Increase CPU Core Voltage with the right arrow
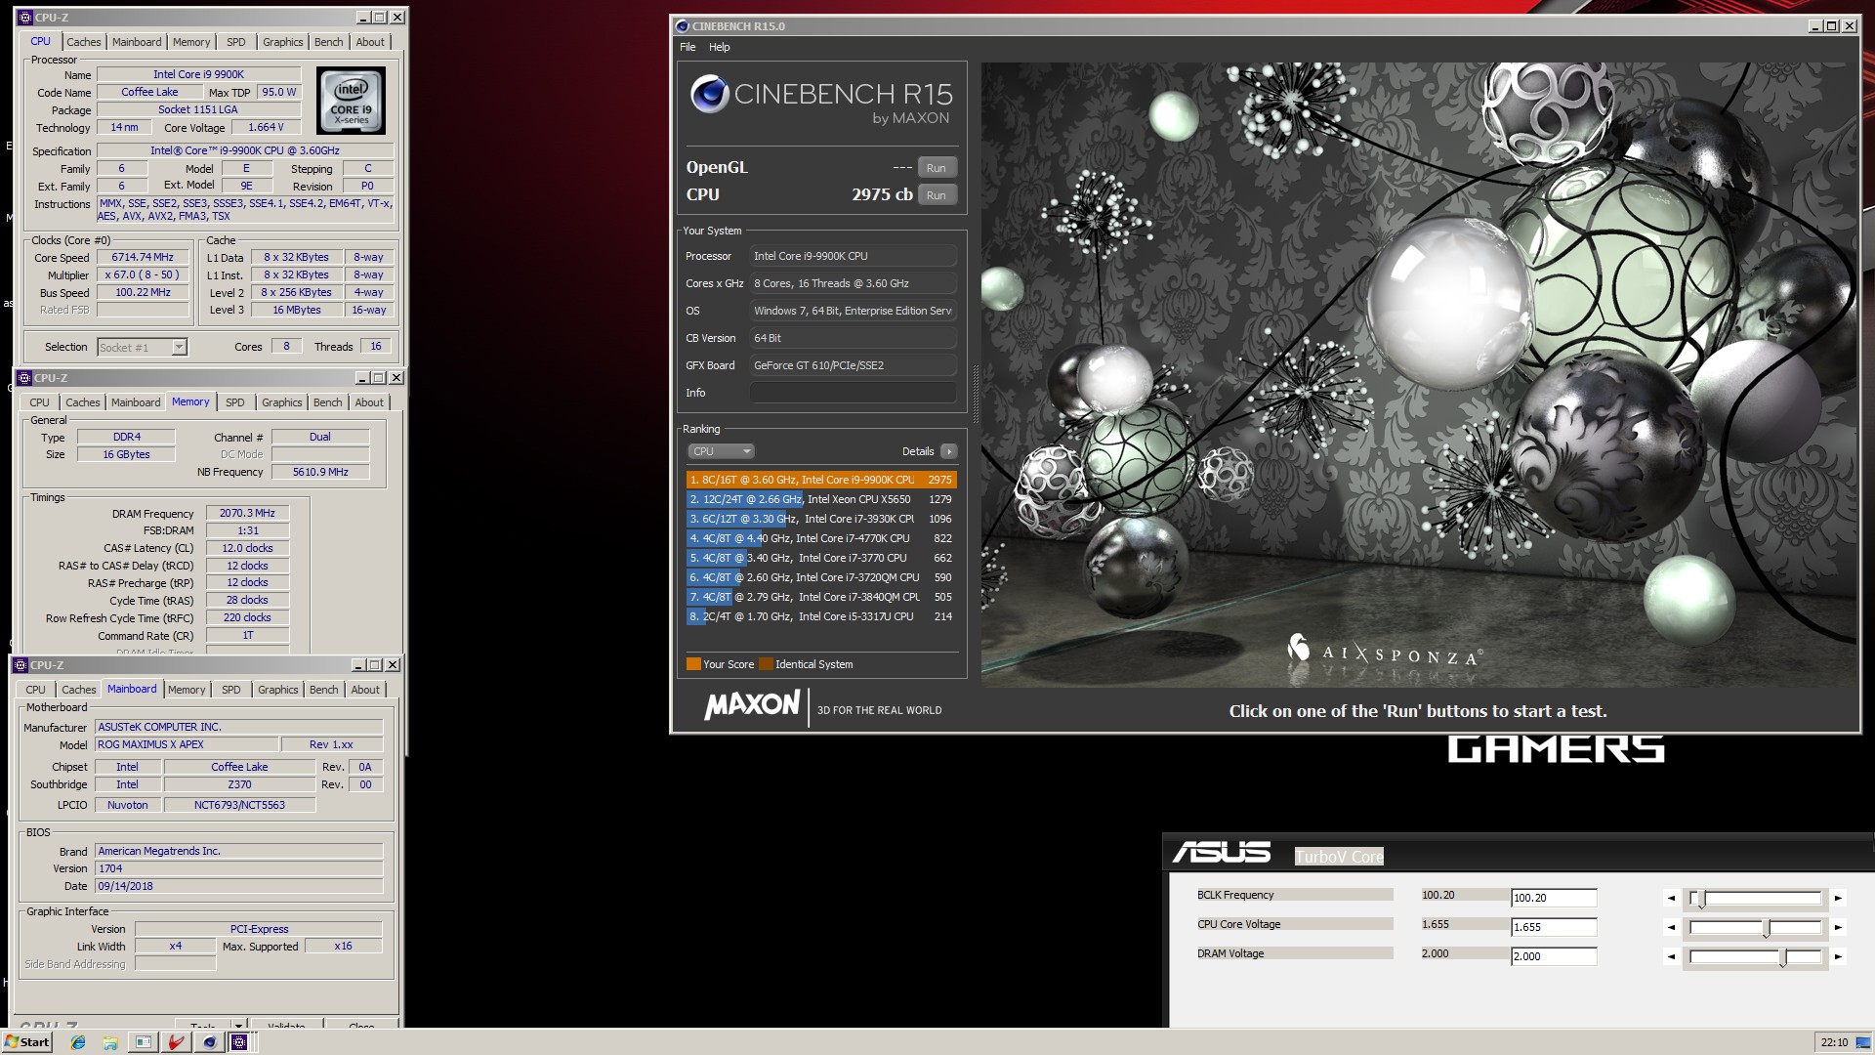This screenshot has width=1875, height=1055. 1838,927
